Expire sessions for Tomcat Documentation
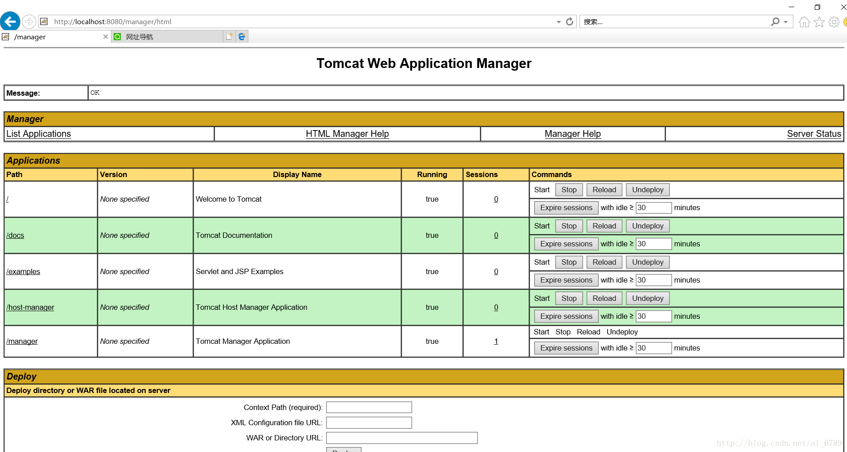 point(566,244)
